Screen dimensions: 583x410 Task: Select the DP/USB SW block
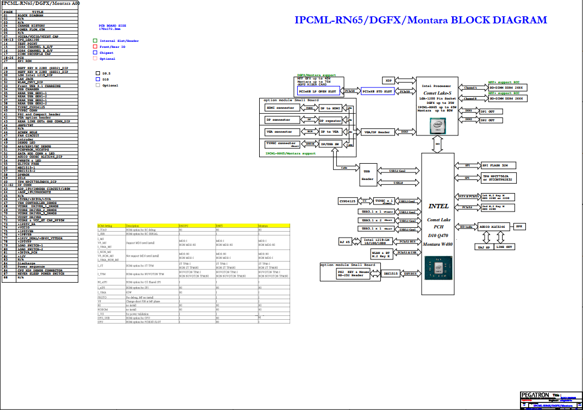coord(330,144)
